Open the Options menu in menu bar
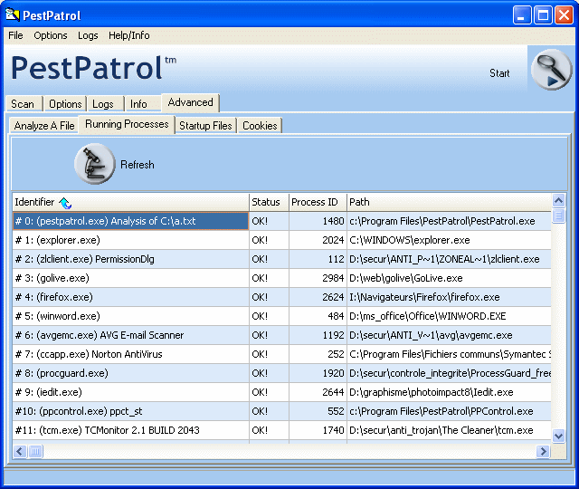579x489 pixels. click(51, 35)
